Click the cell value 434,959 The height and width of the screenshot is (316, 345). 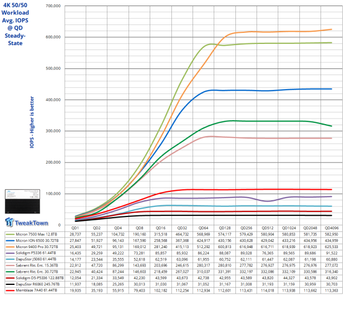click(x=332, y=241)
